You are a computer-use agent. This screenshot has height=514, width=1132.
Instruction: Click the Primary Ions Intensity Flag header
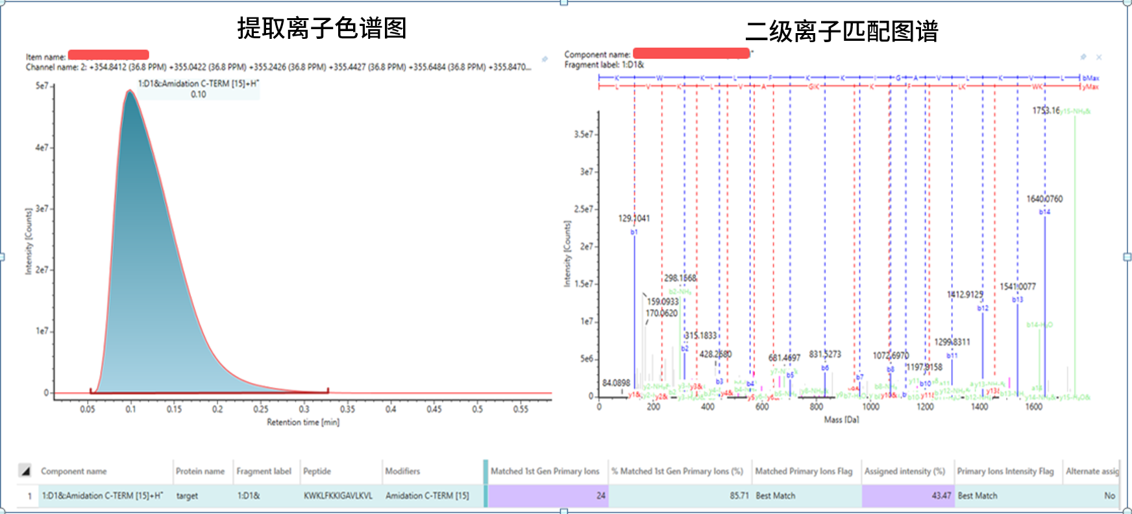click(1005, 471)
